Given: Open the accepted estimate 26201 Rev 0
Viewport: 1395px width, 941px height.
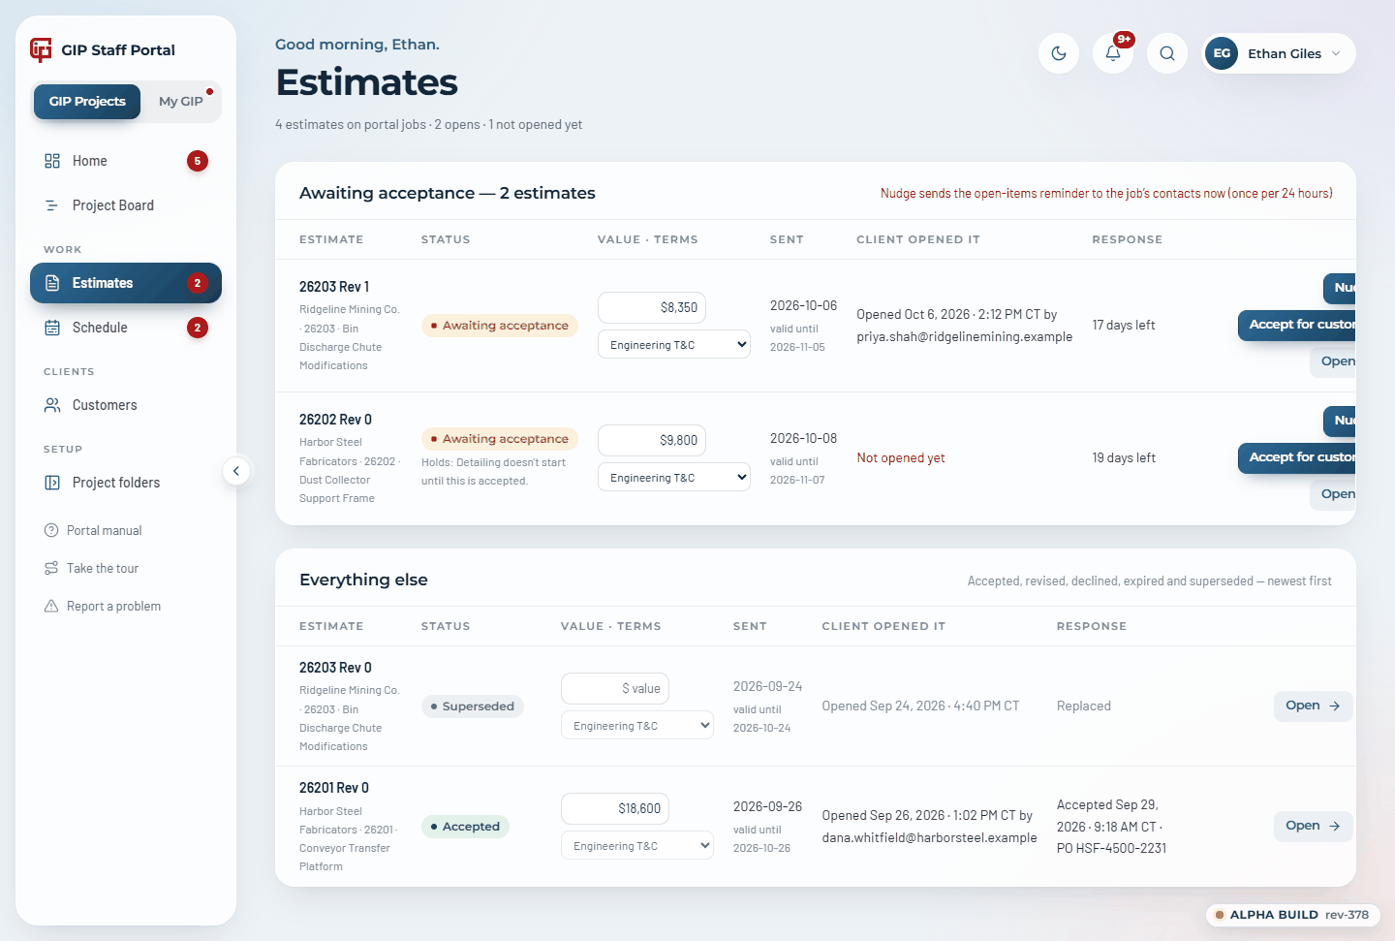Looking at the screenshot, I should pyautogui.click(x=1313, y=826).
